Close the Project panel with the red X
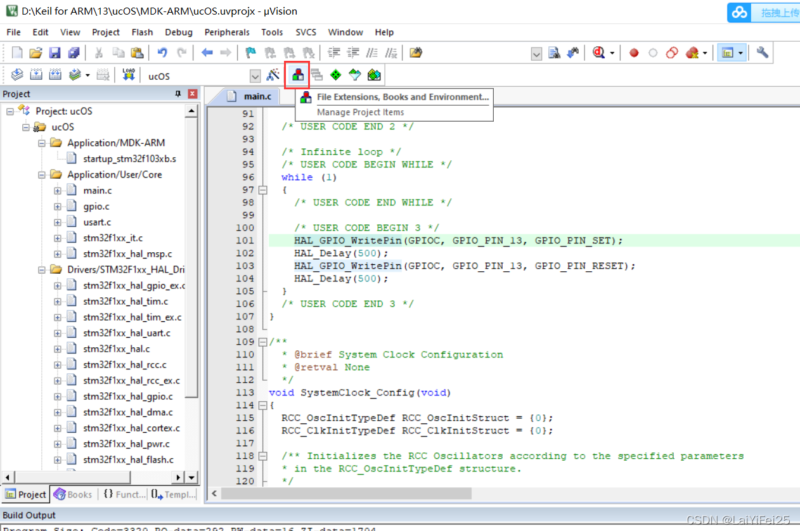Viewport: 800px width, 531px height. 192,94
